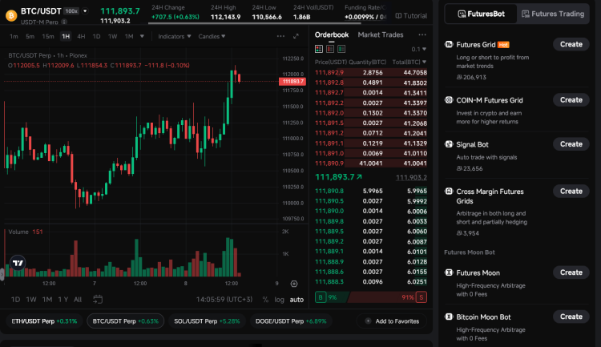Click Add to Favorites button

click(x=393, y=321)
